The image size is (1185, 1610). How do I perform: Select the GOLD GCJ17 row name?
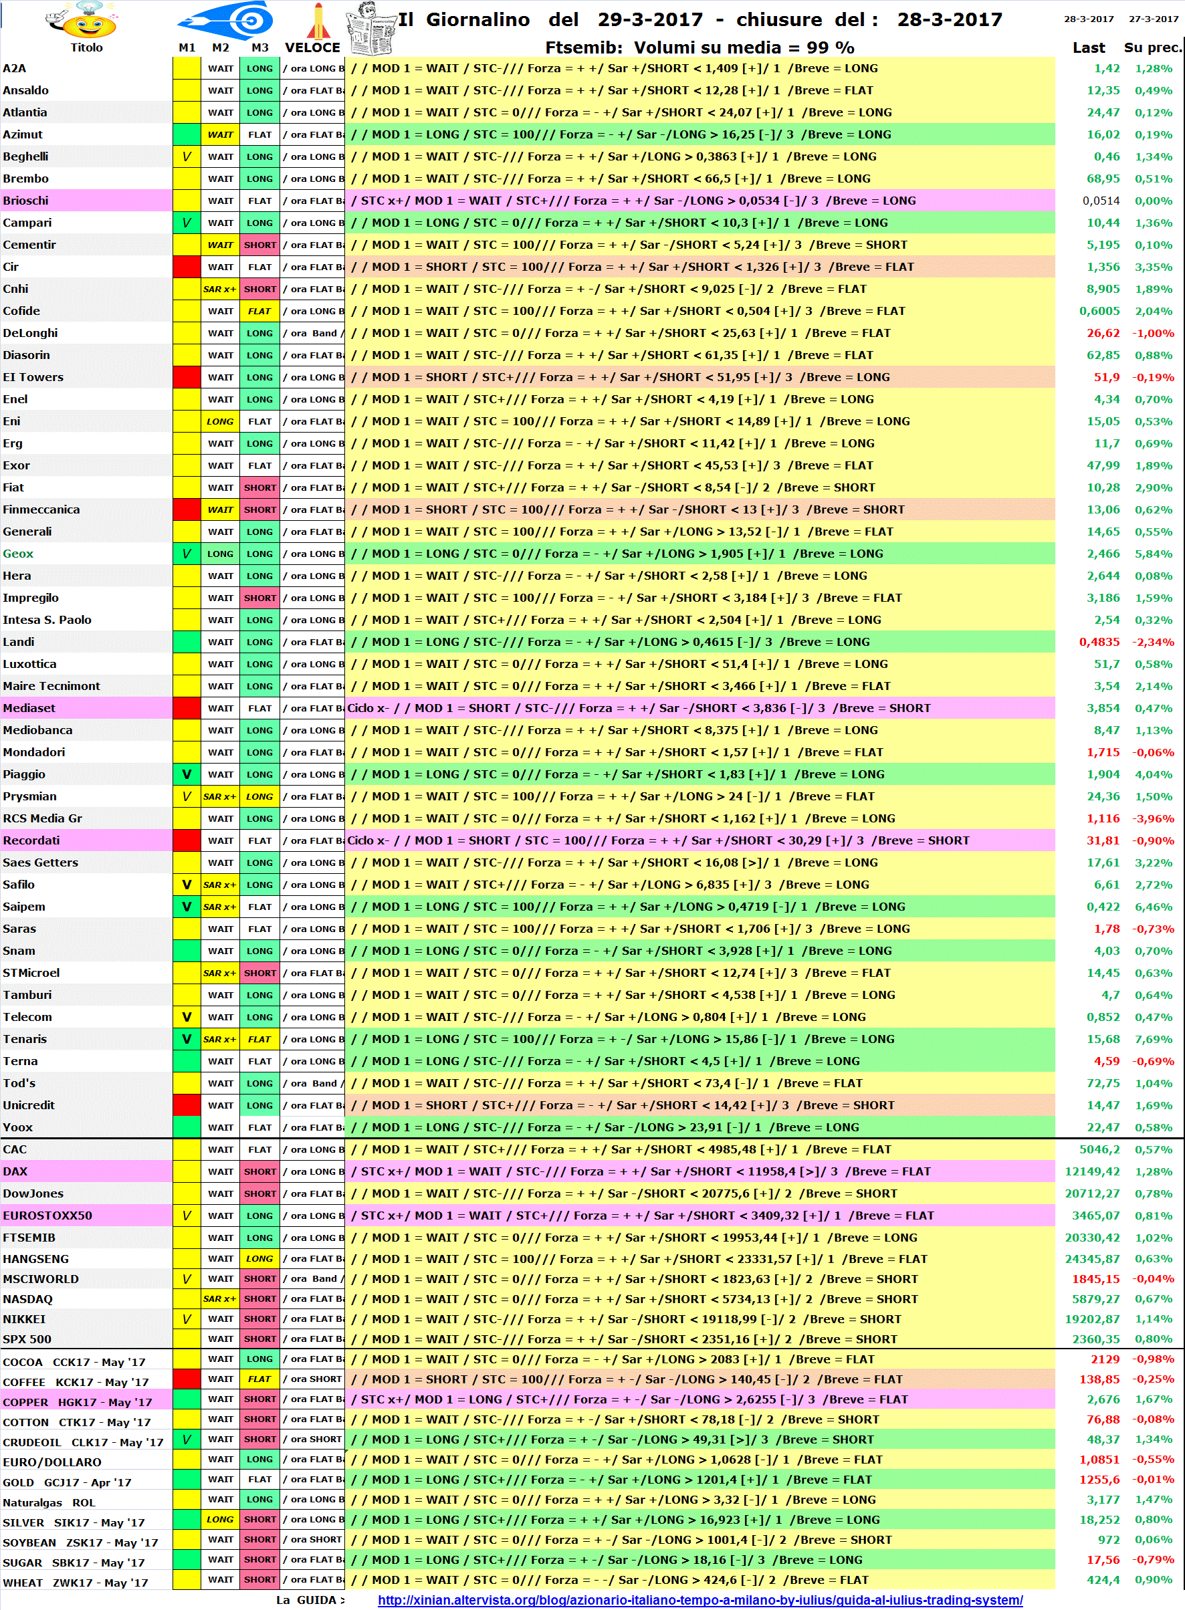[67, 1482]
